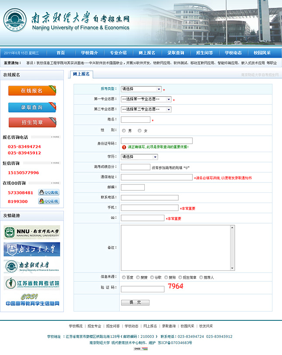Submit the form with 提交 button
282x355 pixels.
pos(135,302)
